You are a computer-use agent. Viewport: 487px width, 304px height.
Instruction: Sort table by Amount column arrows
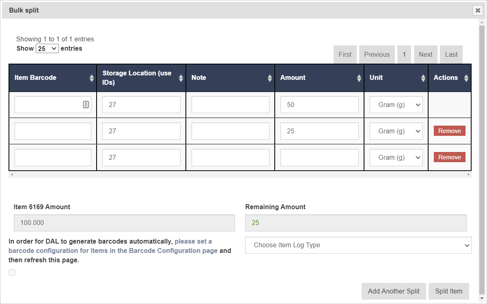tap(359, 78)
